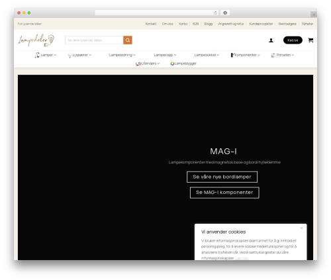Expand the Utendørs menu chevron
The image size is (331, 280).
tap(158, 64)
